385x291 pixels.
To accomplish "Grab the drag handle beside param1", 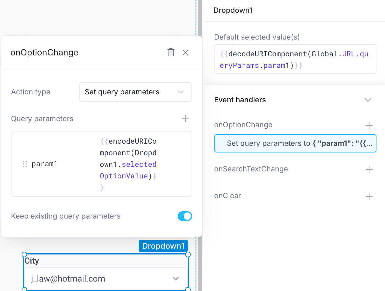I will [25, 163].
